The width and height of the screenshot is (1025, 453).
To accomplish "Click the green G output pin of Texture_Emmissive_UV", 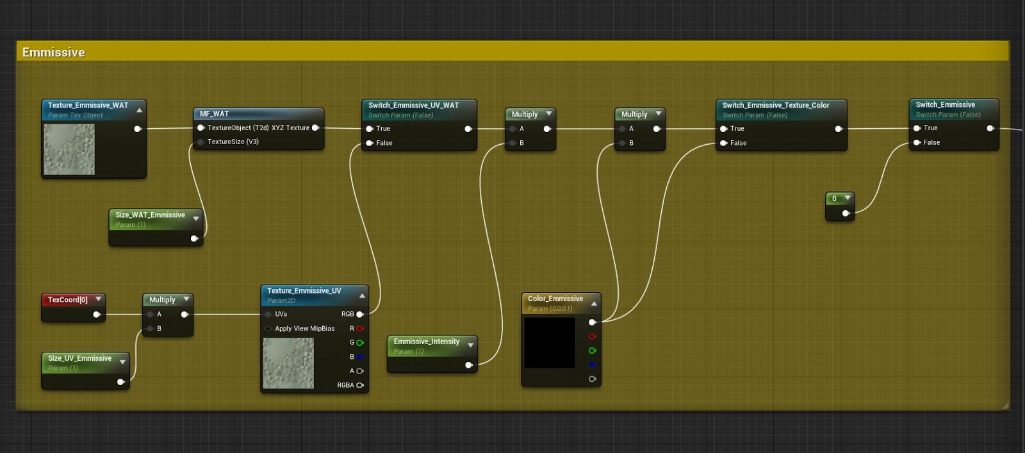I will (360, 343).
